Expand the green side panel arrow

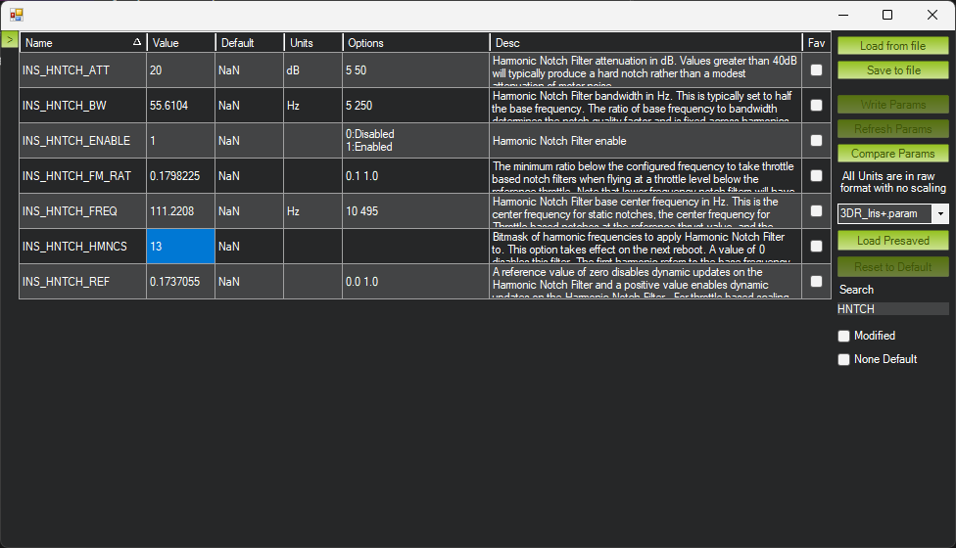coord(9,39)
